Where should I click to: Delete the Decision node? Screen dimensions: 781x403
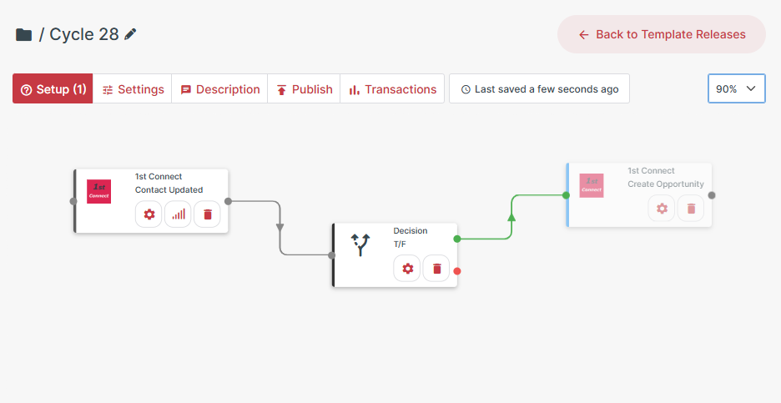(436, 269)
